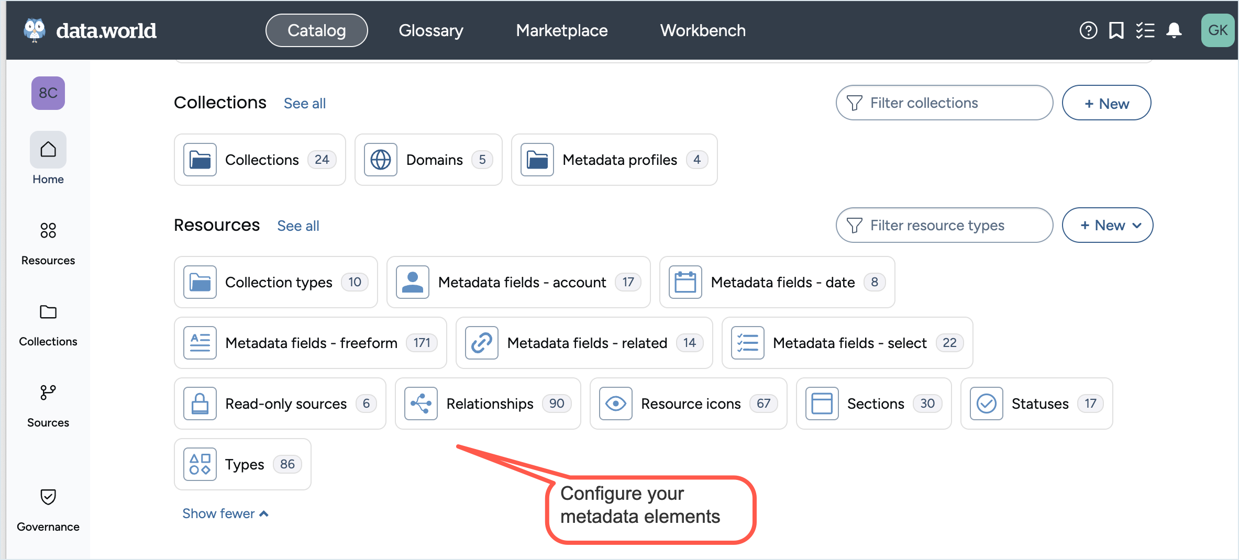
Task: Click the data.world owl logo
Action: click(x=35, y=30)
